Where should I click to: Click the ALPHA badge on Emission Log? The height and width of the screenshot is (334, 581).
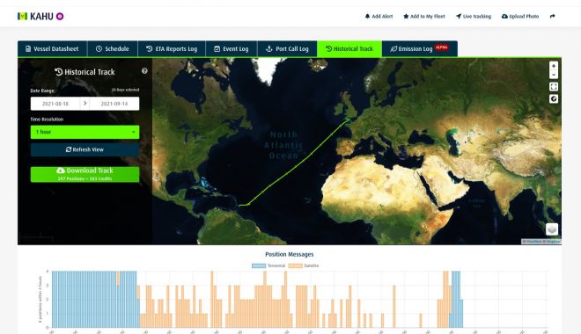(441, 47)
